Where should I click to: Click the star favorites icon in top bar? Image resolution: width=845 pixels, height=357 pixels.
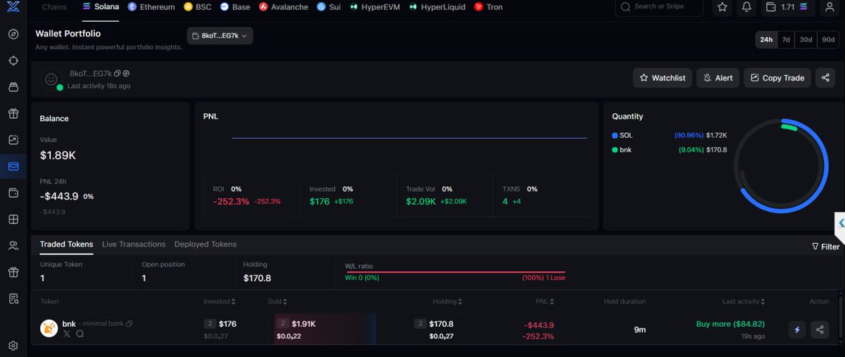coord(722,7)
